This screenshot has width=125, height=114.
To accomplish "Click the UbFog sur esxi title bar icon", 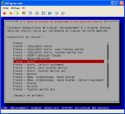I will 3,3.
